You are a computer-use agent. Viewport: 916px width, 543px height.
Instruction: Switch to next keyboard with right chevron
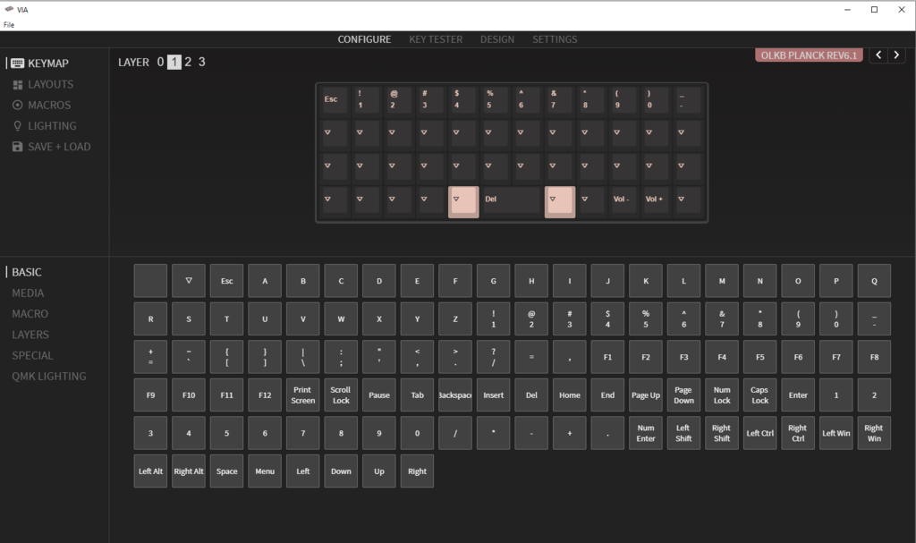point(896,55)
